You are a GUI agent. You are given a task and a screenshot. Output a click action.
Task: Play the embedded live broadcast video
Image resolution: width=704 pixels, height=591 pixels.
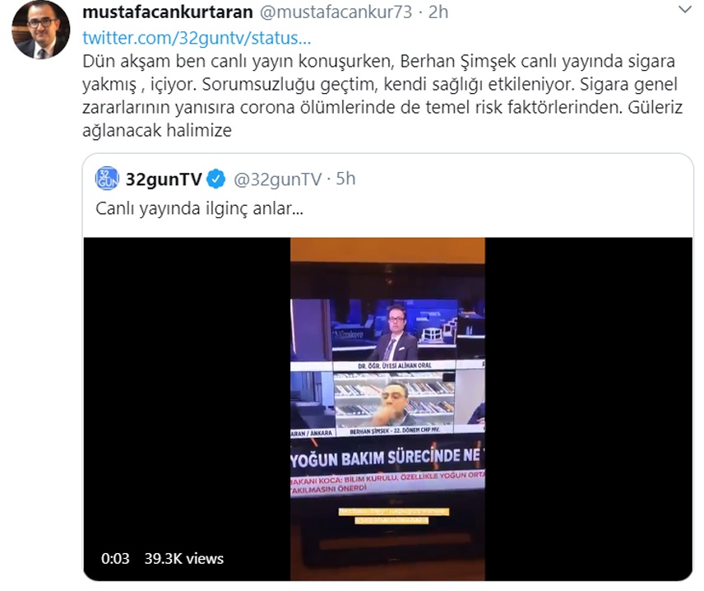click(x=388, y=409)
